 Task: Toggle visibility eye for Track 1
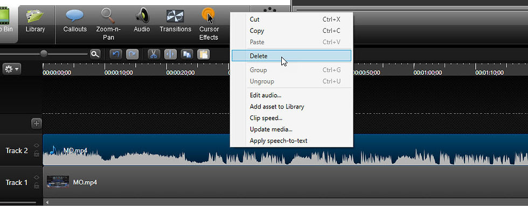click(x=37, y=177)
